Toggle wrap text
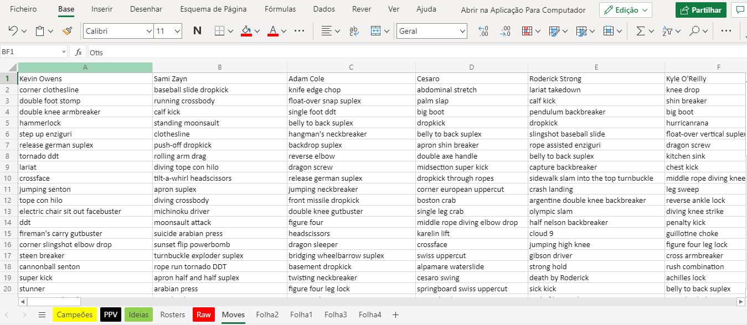 tap(354, 31)
